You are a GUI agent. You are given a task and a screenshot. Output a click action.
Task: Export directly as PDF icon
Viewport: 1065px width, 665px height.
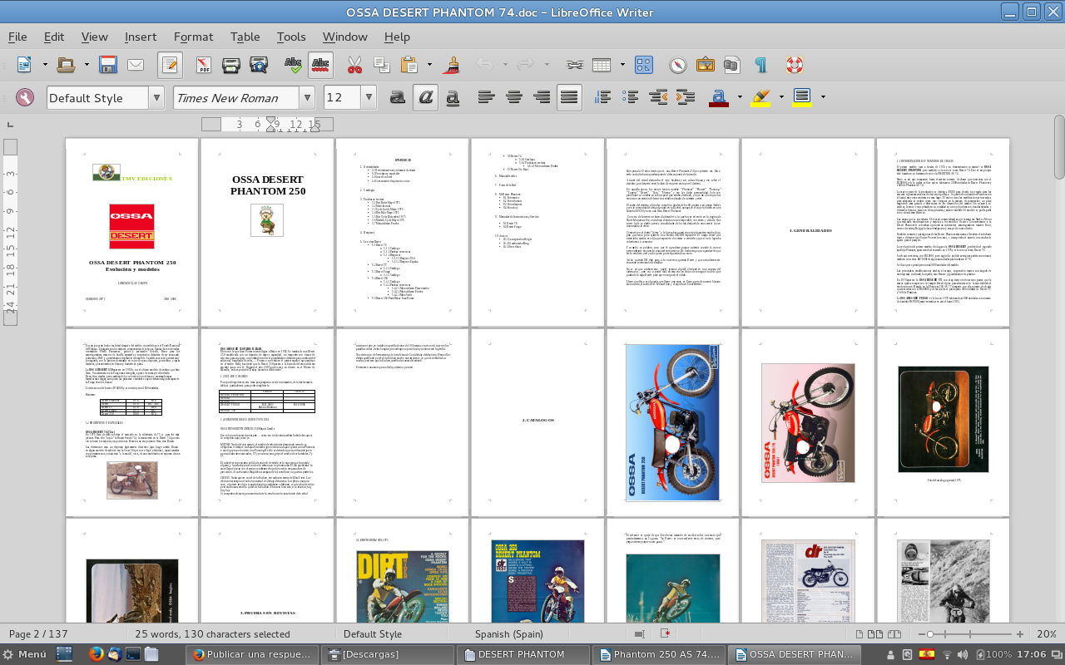pos(204,65)
